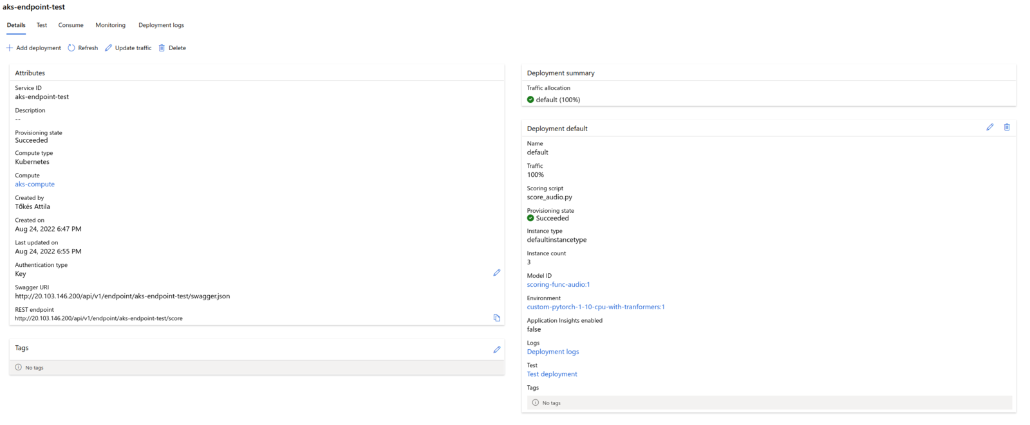Viewport: 1030px width, 425px height.
Task: Click the defaultinstancetype value
Action: point(557,240)
